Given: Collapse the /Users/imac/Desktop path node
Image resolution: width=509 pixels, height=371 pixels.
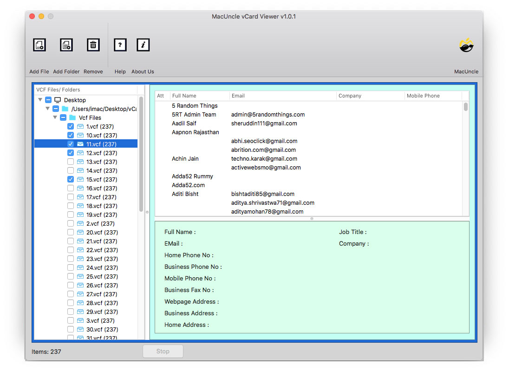Looking at the screenshot, I should (48, 109).
